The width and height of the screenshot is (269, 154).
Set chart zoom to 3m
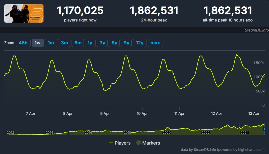64,43
